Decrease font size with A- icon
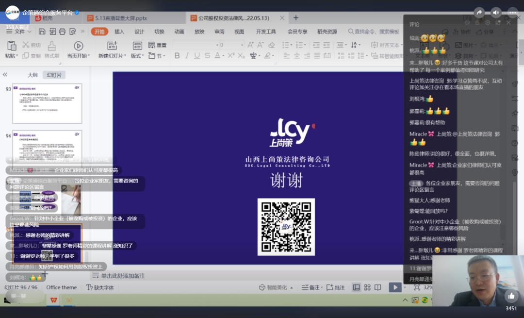The height and width of the screenshot is (318, 524). coord(261,45)
